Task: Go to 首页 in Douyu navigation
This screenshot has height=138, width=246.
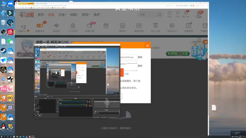Action: pos(41,15)
